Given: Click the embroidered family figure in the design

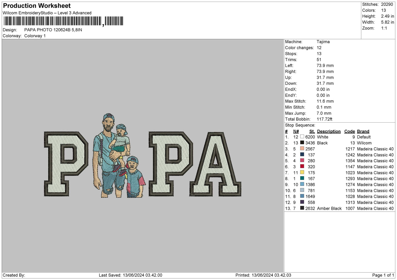Looking at the screenshot, I should pos(119,156).
